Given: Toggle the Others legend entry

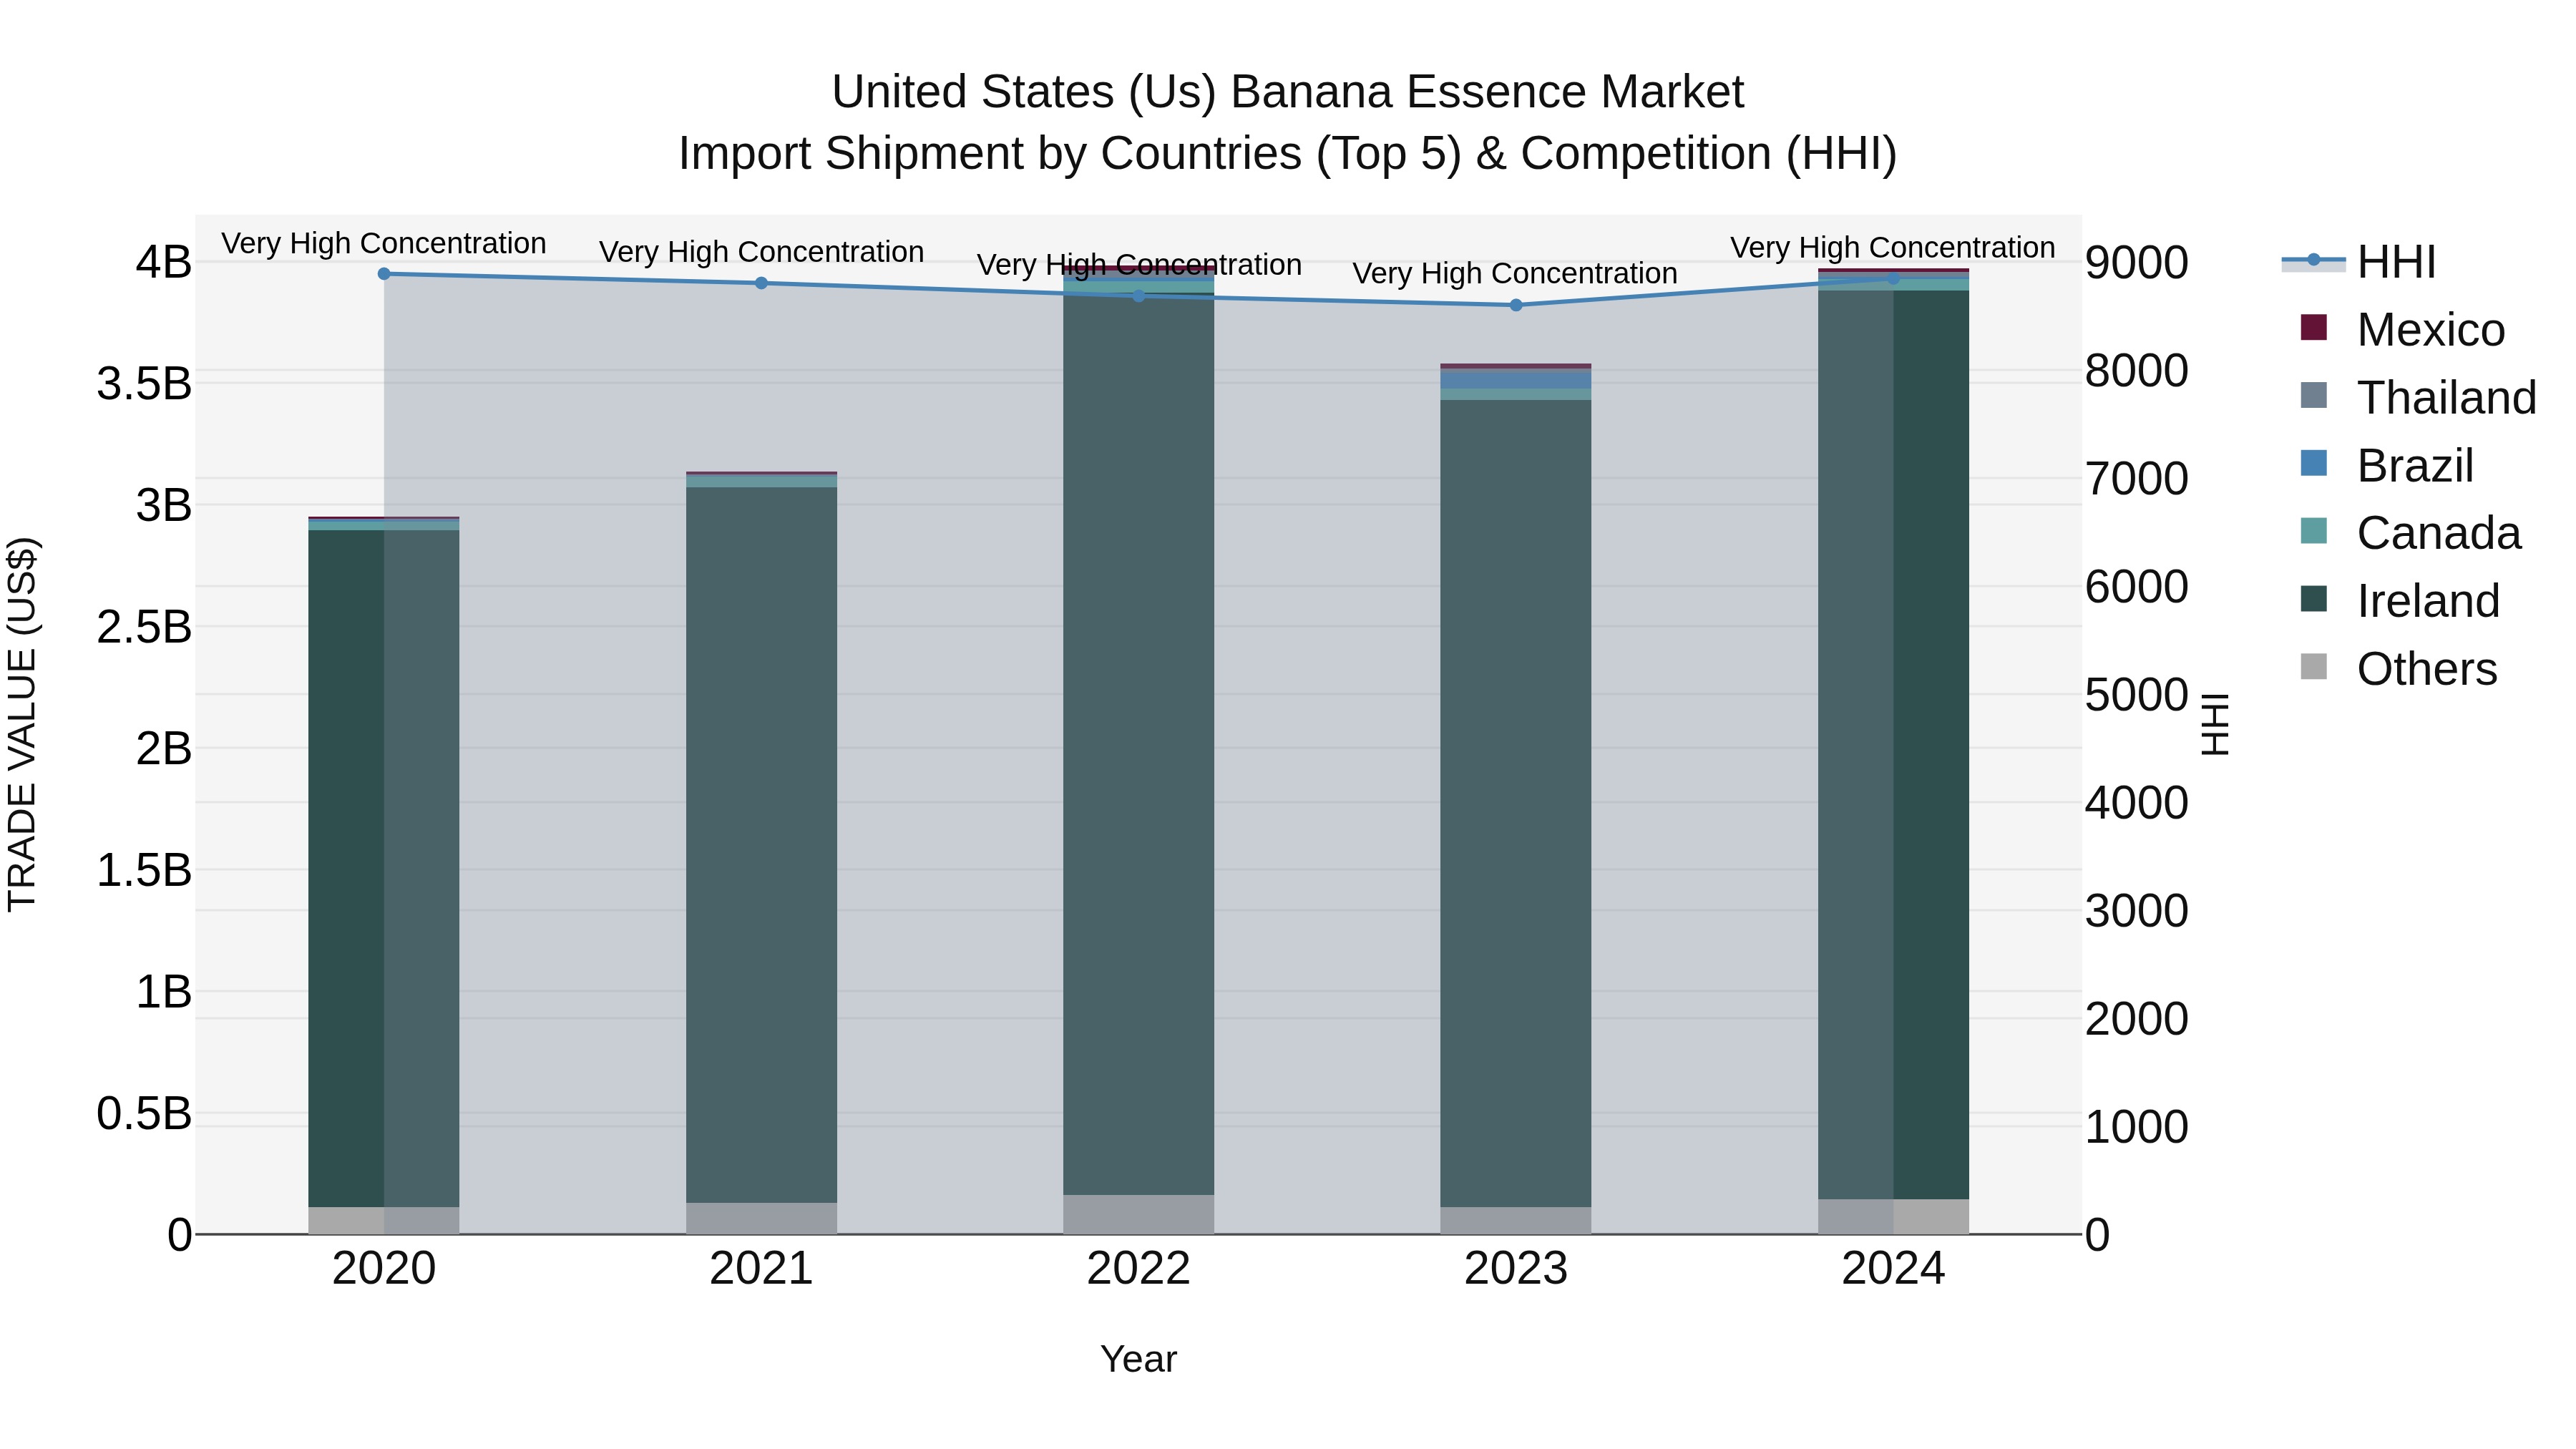Looking at the screenshot, I should (2398, 669).
